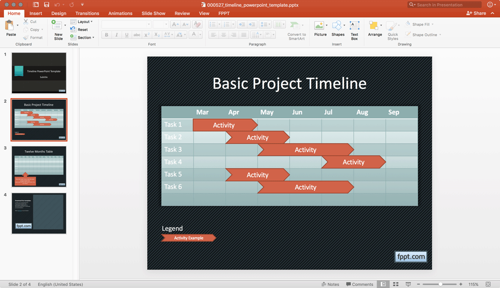Select slide 3 thumbnail in the sidebar

[39, 166]
